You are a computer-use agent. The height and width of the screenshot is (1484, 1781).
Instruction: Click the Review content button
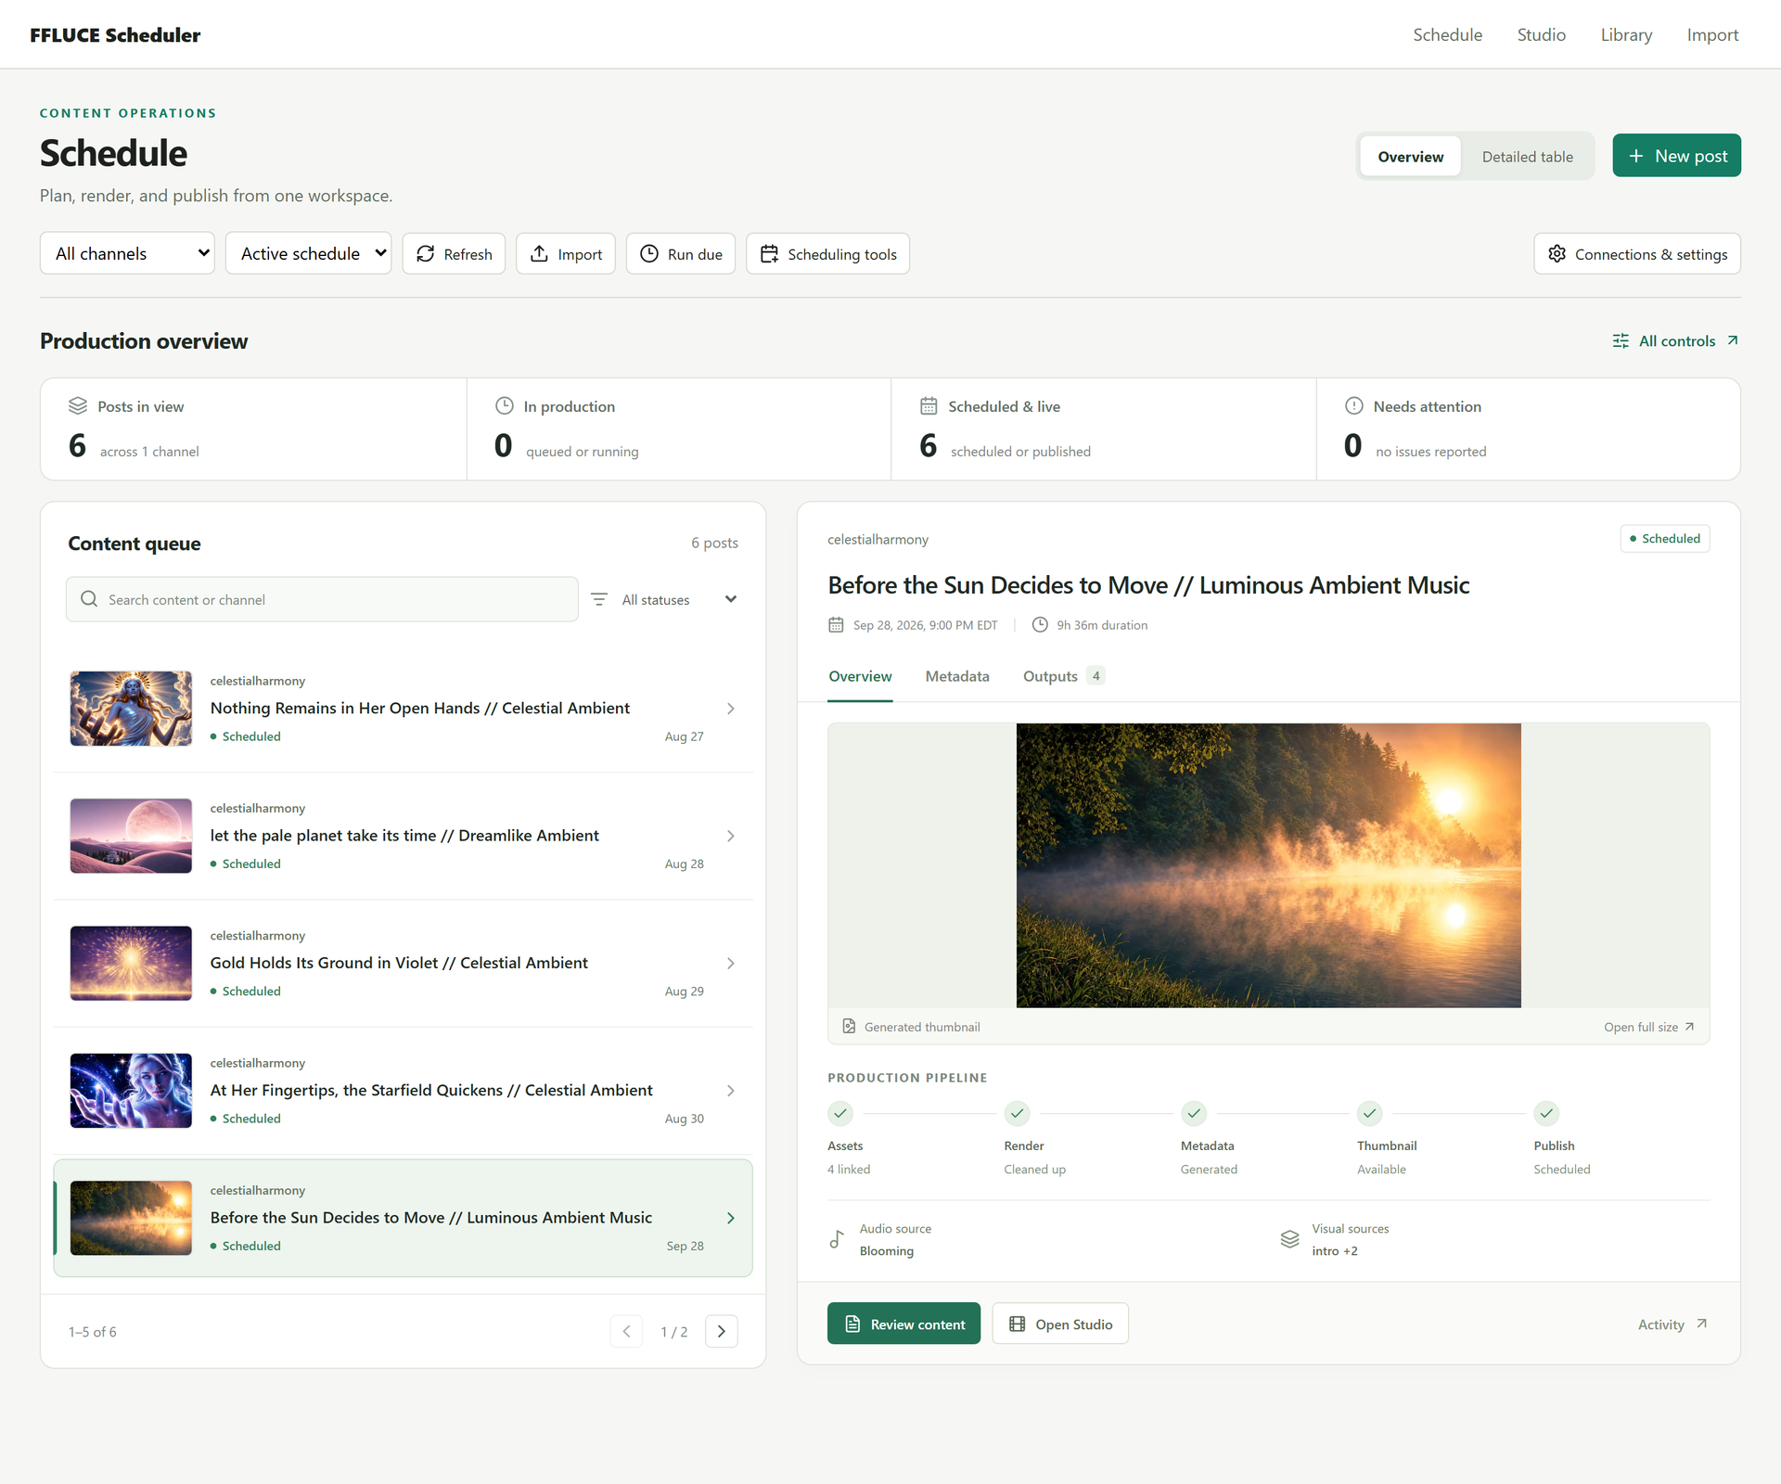click(903, 1324)
